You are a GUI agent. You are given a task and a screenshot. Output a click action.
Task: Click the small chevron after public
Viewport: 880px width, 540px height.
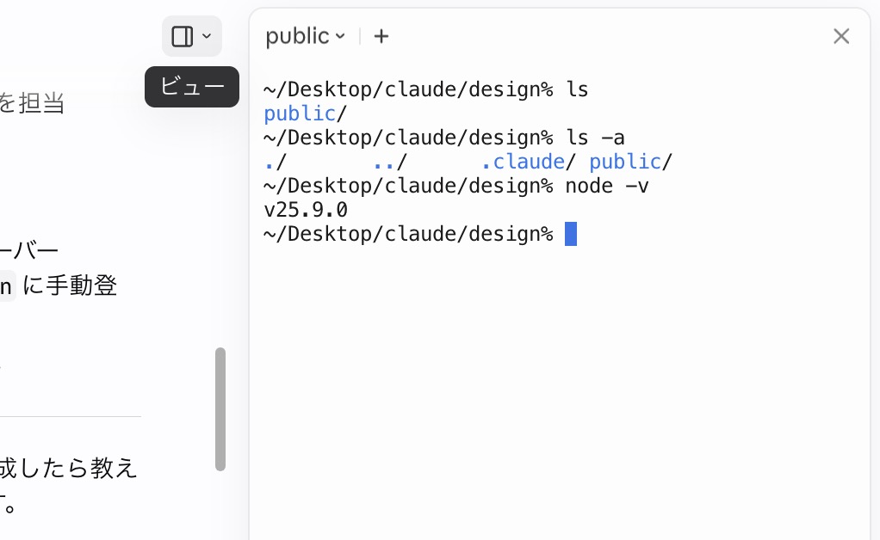(x=340, y=36)
